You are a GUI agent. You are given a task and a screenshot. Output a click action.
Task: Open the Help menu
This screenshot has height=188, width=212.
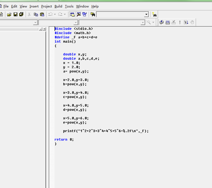95,6
